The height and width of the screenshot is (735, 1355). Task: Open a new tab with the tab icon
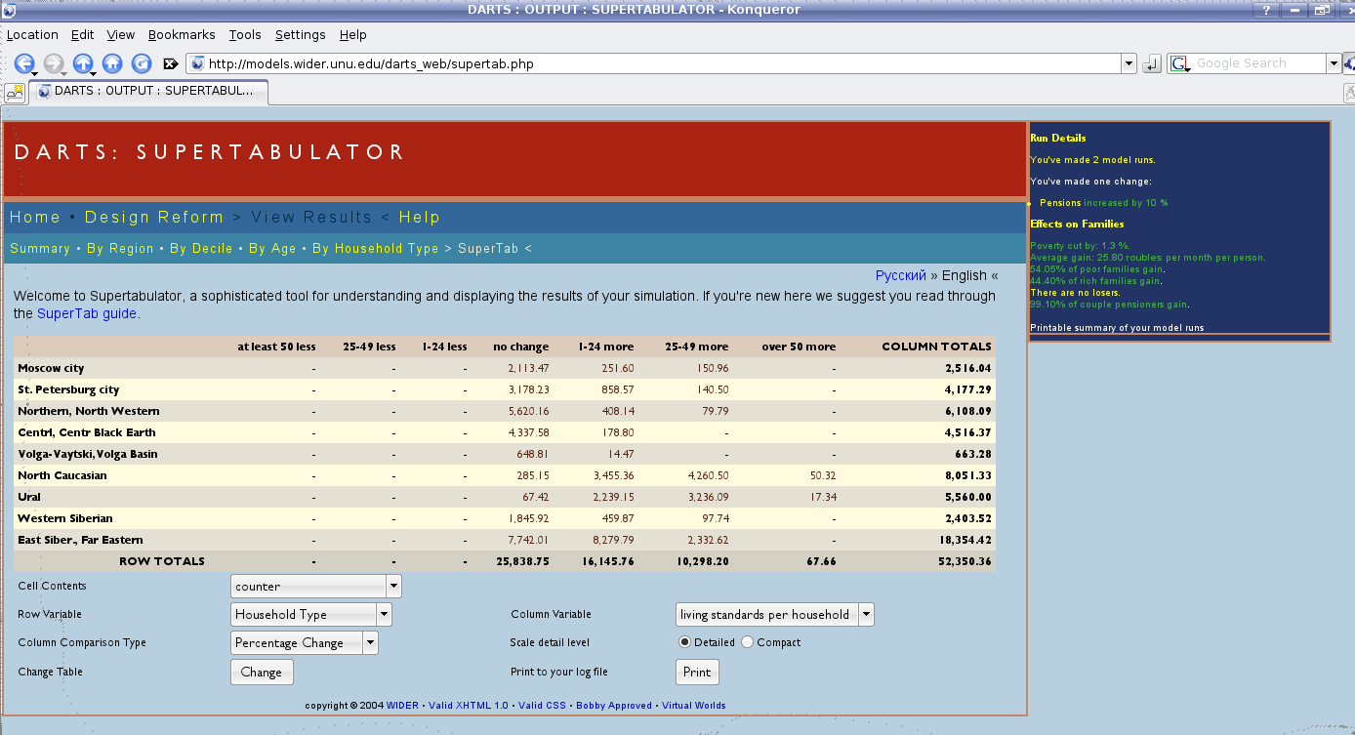click(15, 93)
